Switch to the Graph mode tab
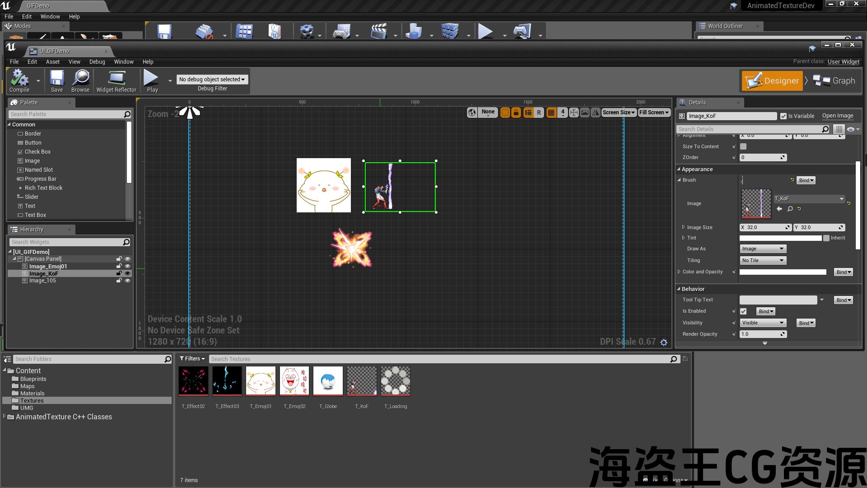The width and height of the screenshot is (867, 488). pos(834,81)
